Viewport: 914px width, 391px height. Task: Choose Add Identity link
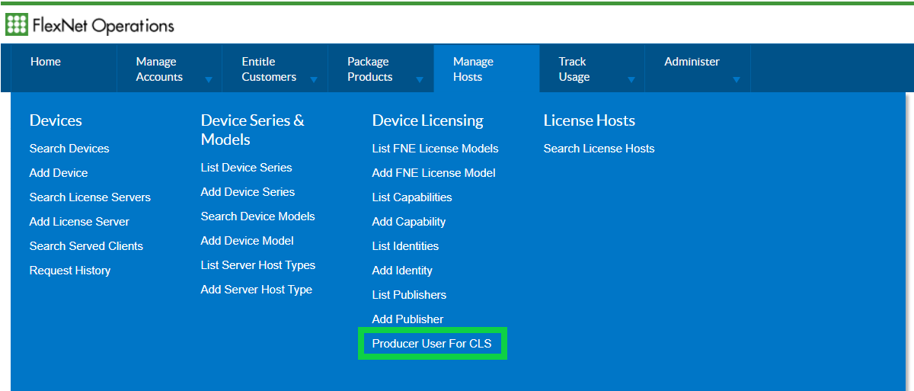(402, 271)
